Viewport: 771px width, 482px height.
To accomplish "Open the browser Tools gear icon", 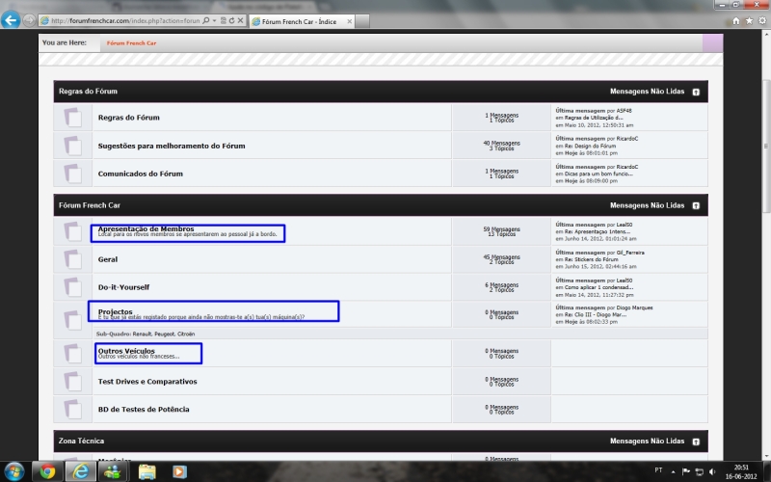I will (x=762, y=20).
